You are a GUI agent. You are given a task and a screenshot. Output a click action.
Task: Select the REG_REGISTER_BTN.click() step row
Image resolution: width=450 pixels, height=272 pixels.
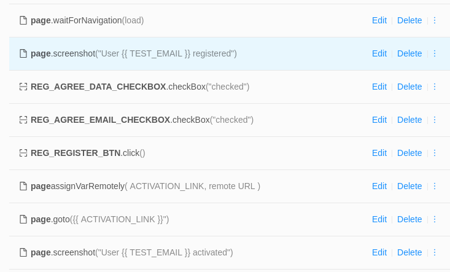(x=230, y=153)
